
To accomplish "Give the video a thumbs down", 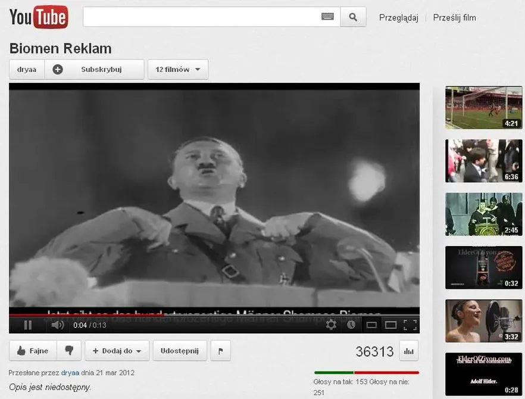I will click(x=70, y=350).
